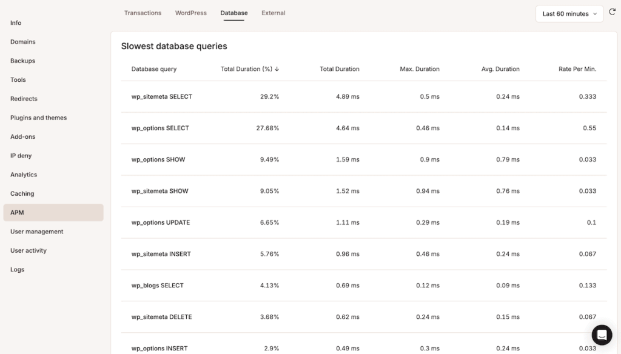Refresh the APM data using the refresh icon
The height and width of the screenshot is (354, 621).
612,12
